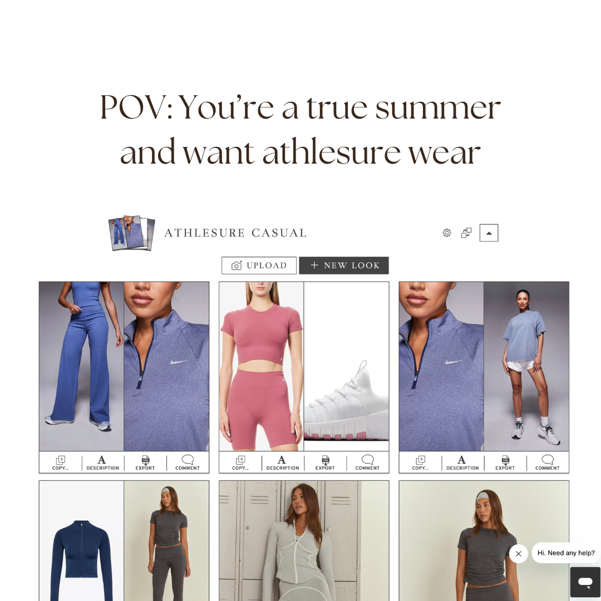Collapse the Athlesure Casual section
This screenshot has height=601, width=601.
tap(489, 233)
